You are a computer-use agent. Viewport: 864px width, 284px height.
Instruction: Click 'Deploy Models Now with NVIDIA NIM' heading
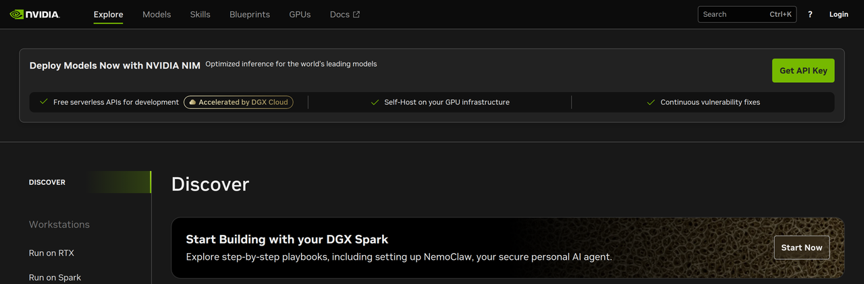pyautogui.click(x=115, y=65)
